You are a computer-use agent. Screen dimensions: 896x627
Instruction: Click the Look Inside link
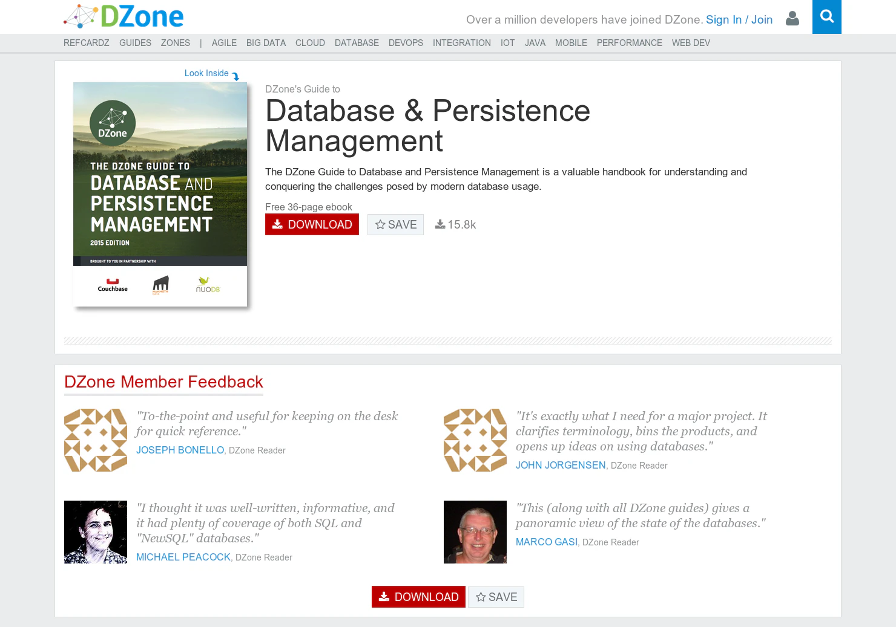[206, 73]
